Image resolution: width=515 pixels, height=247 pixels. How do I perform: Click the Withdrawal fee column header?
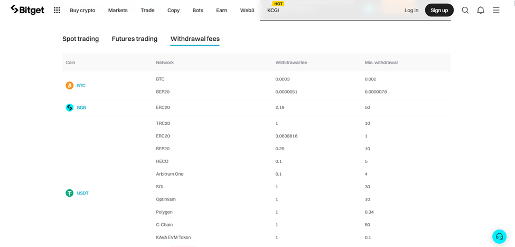(x=292, y=62)
